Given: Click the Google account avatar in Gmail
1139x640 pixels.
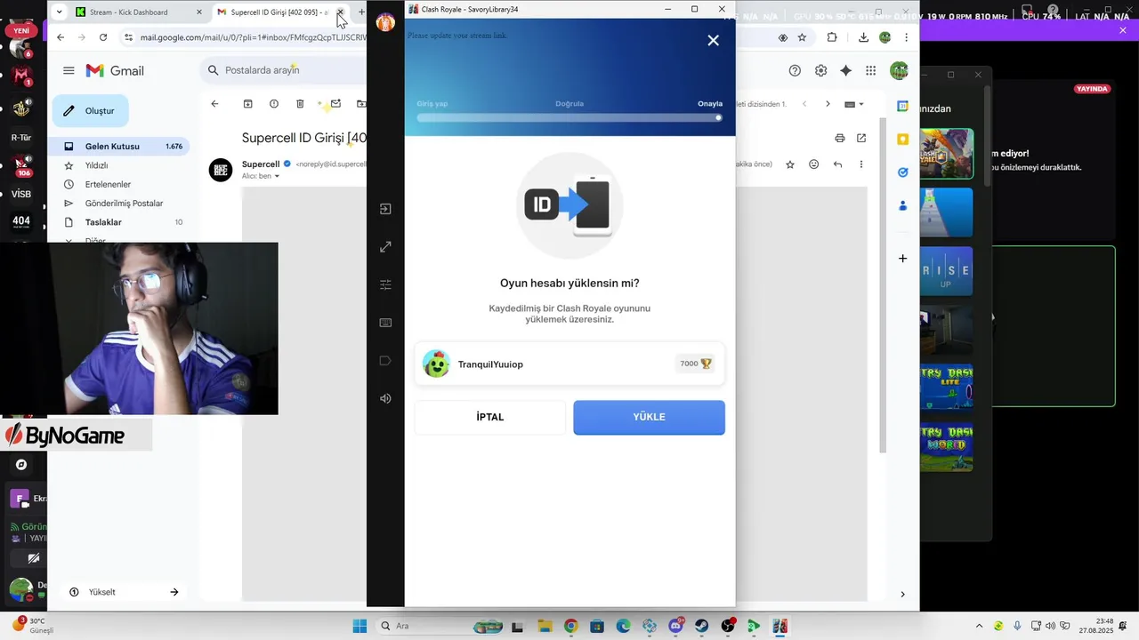Looking at the screenshot, I should (899, 70).
